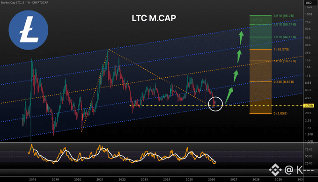This screenshot has width=318, height=182.
Task: Click the 2027 label on the time axis
Action: click(x=234, y=180)
